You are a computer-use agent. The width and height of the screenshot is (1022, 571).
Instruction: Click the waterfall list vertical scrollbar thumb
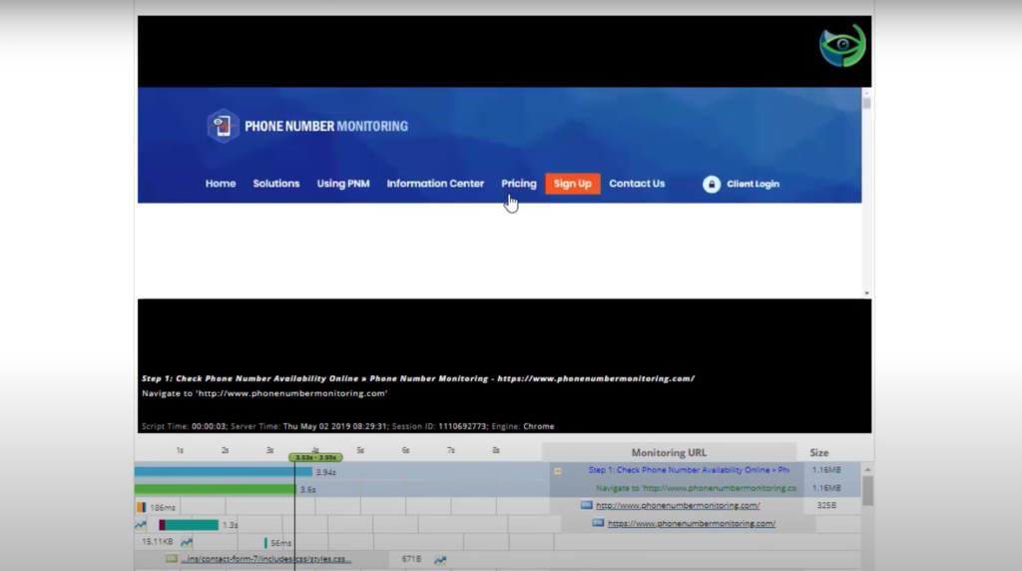click(867, 490)
